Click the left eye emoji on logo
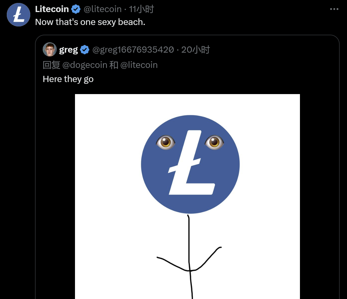The image size is (347, 299). tap(166, 142)
